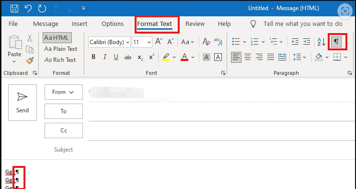Viewport: 356px width, 189px height.
Task: Expand the Paste options arrow
Action: (x=14, y=61)
